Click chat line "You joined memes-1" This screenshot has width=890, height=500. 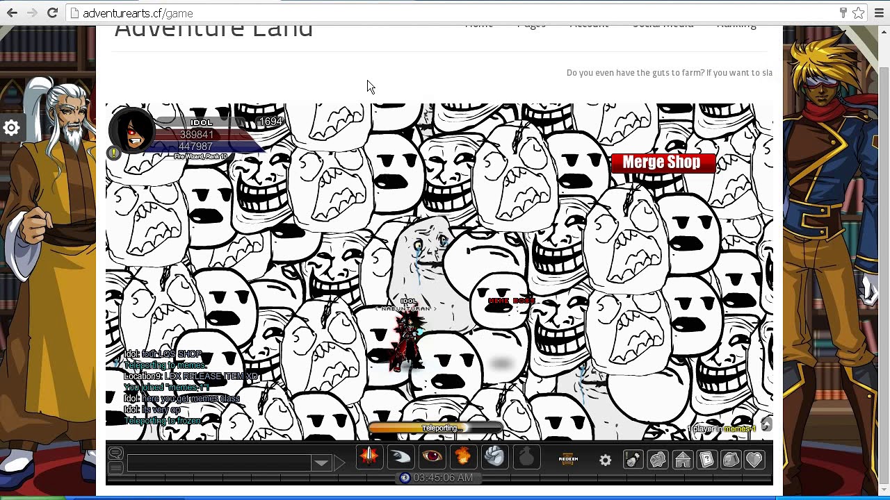[x=166, y=387]
